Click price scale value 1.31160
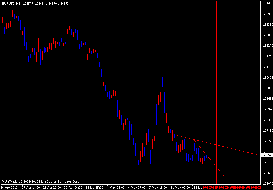Image resolution: width=273 pixels, height=190 pixels. point(267,67)
